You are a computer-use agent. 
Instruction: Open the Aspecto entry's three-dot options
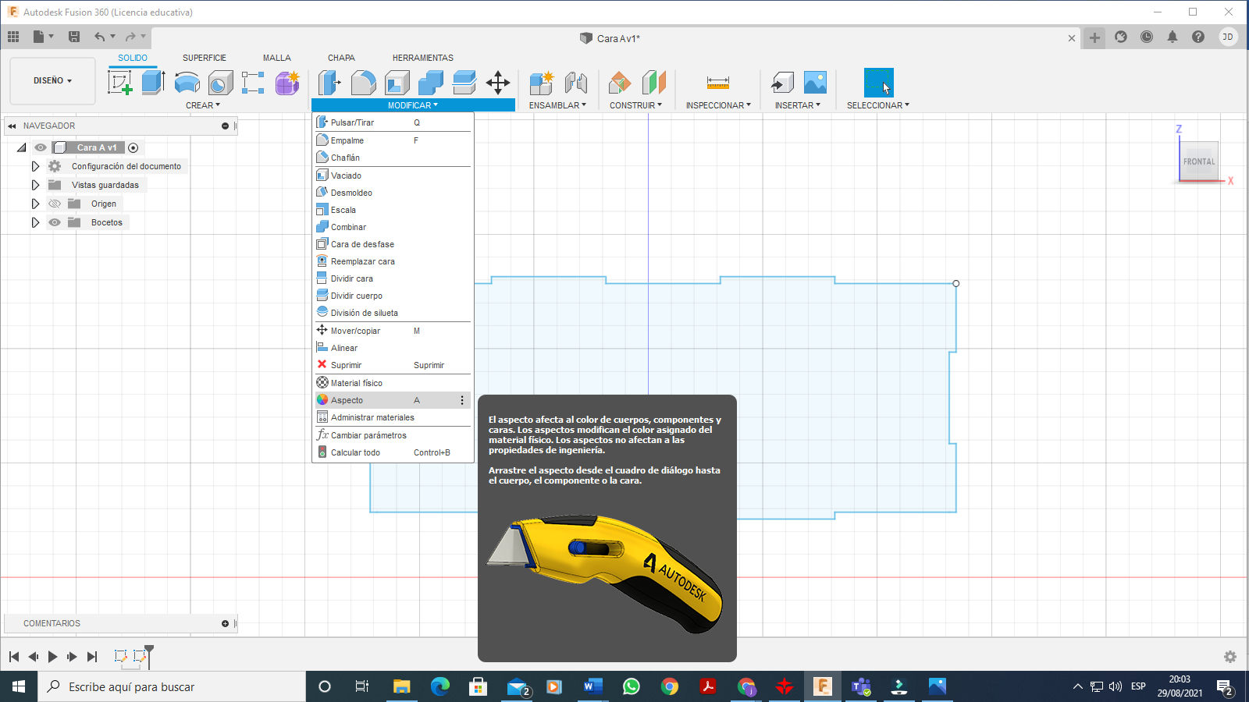tap(462, 400)
